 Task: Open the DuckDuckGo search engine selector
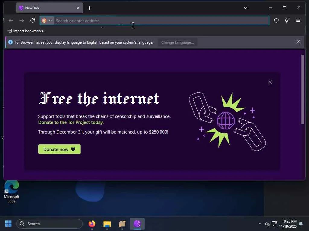click(x=47, y=21)
